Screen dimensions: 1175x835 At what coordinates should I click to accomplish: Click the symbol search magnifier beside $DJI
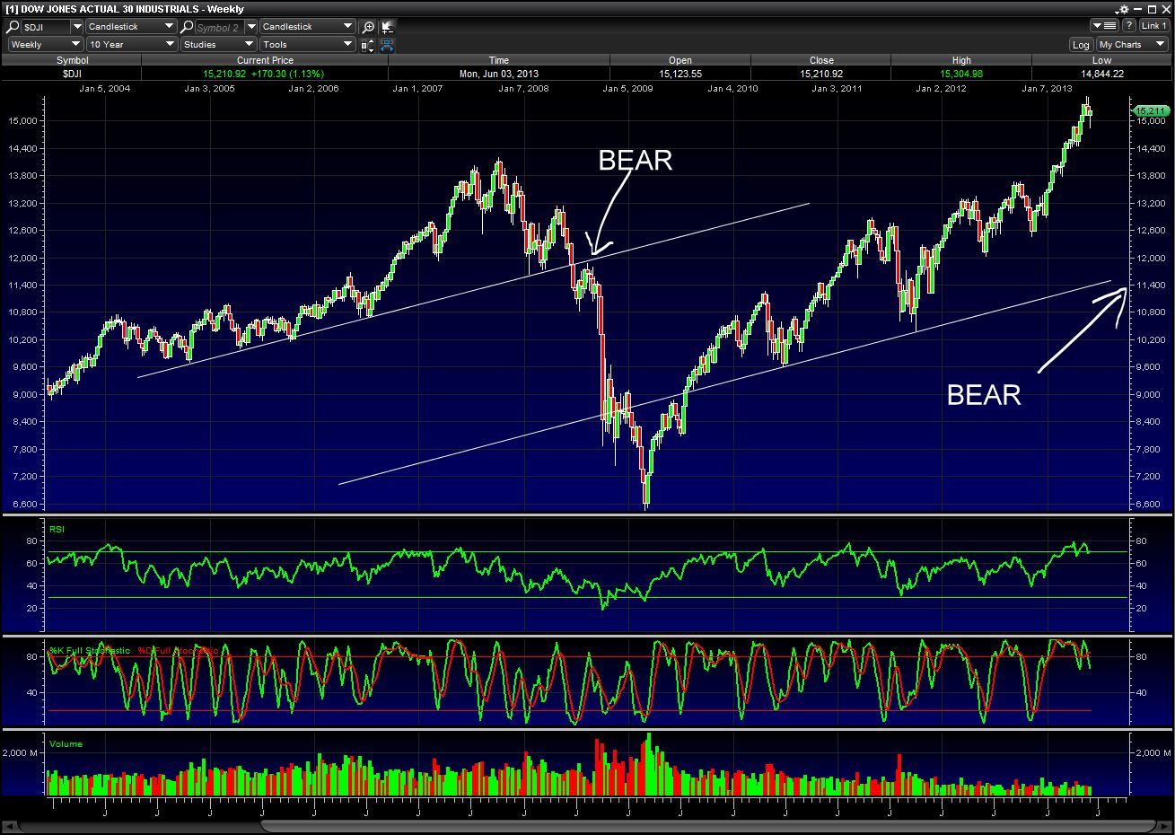click(x=13, y=27)
